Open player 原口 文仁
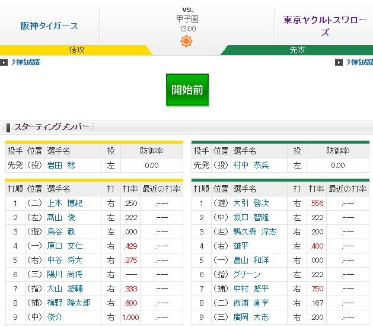373x327 pixels. 65,246
